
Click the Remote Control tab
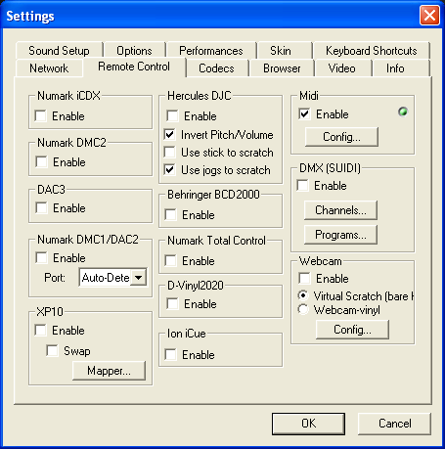tap(134, 67)
